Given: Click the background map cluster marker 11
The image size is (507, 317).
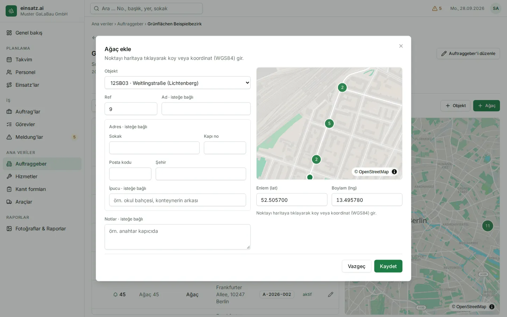Looking at the screenshot, I should click(488, 226).
